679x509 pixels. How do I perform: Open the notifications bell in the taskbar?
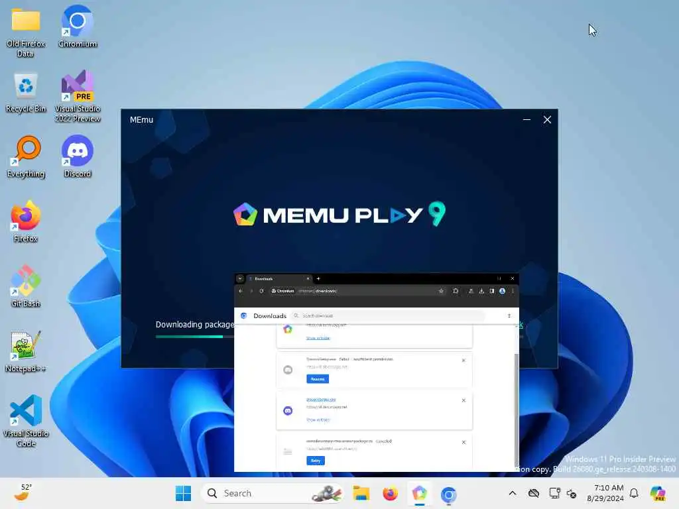click(x=634, y=493)
